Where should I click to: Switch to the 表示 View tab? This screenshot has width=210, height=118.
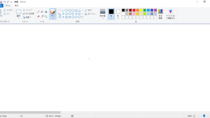point(17,6)
